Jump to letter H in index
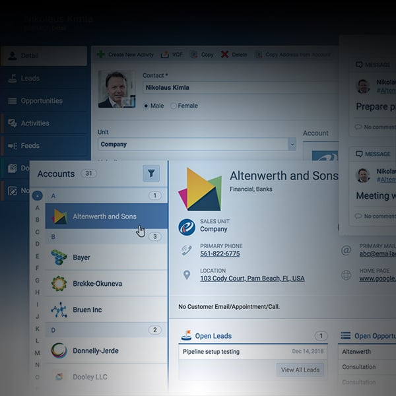Viewport: 396px width, 396px height. (38, 292)
